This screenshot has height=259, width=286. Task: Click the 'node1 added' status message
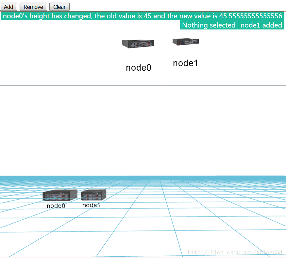pos(261,25)
